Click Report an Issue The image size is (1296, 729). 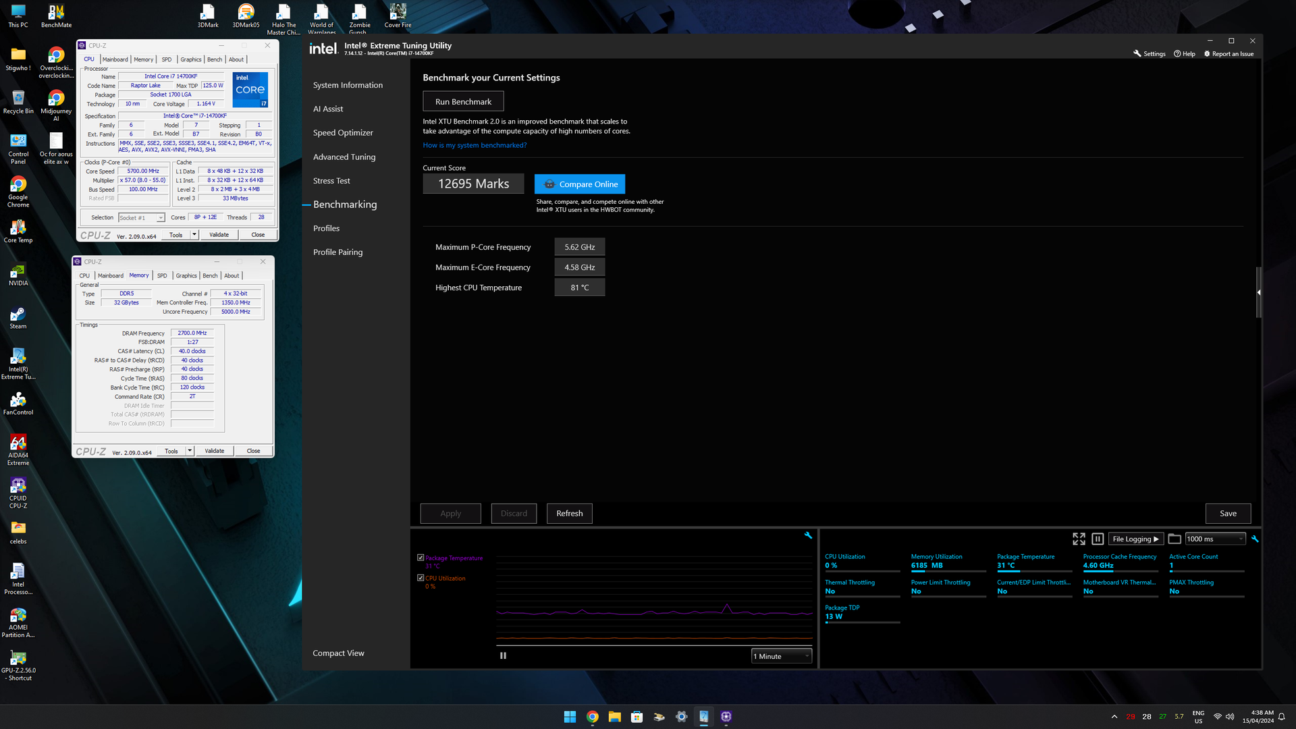point(1229,54)
